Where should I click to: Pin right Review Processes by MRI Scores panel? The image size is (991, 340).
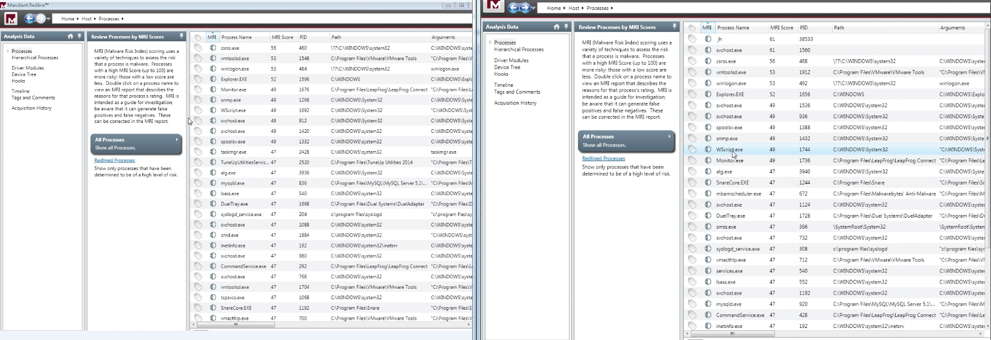(674, 27)
